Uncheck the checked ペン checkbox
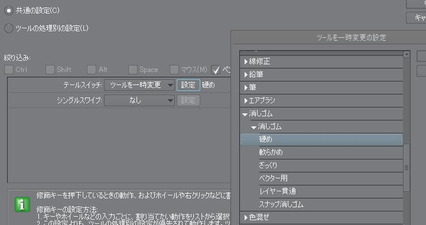 pos(216,70)
